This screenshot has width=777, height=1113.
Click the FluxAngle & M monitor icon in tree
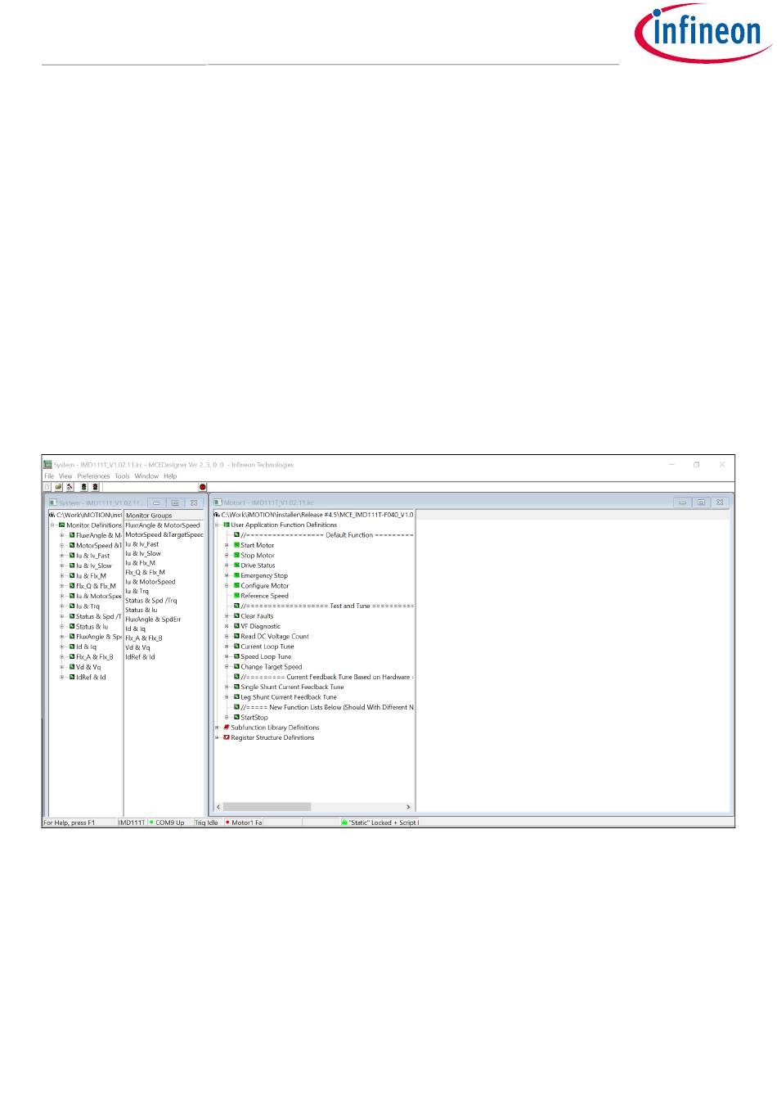pos(72,535)
